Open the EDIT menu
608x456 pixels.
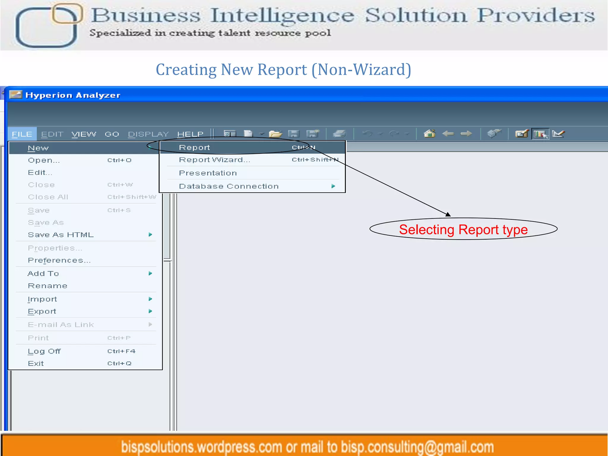pyautogui.click(x=52, y=134)
